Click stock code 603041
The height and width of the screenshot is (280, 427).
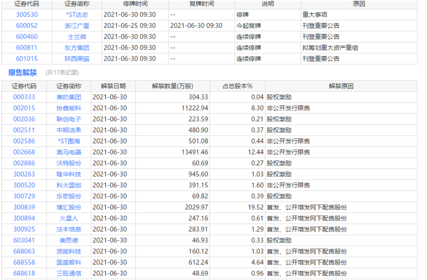click(x=24, y=241)
